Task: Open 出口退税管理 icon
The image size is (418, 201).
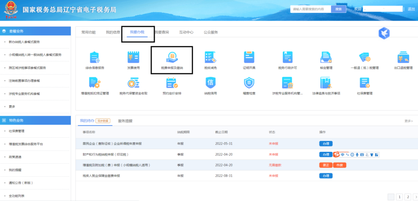Action: [x=403, y=58]
